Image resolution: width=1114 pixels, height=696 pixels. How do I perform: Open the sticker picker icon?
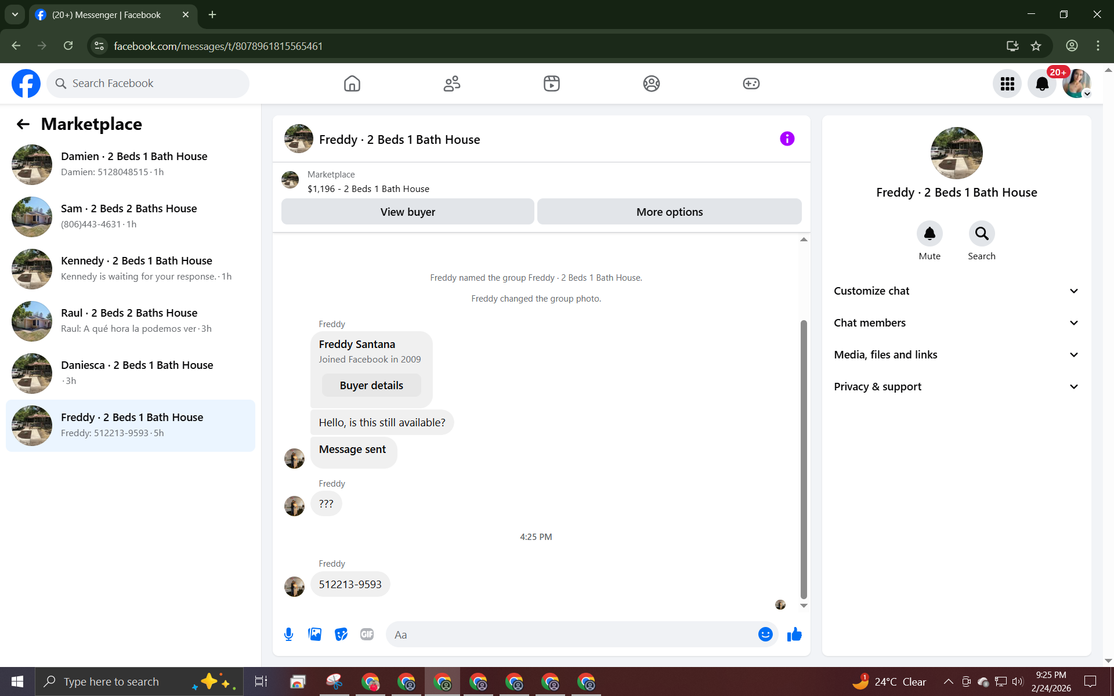coord(341,635)
